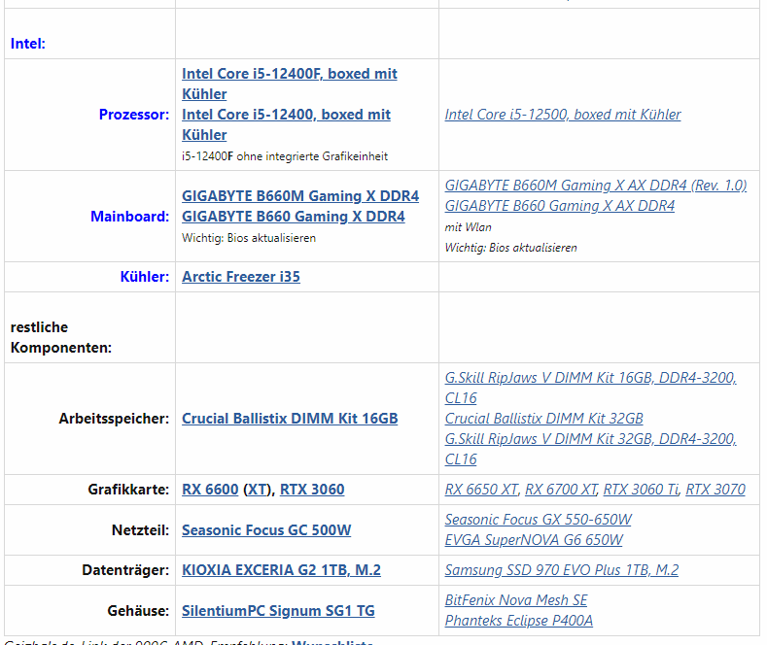Viewport: 767px width, 645px height.
Task: Click the restliche Komponenten: heading
Action: coord(61,337)
